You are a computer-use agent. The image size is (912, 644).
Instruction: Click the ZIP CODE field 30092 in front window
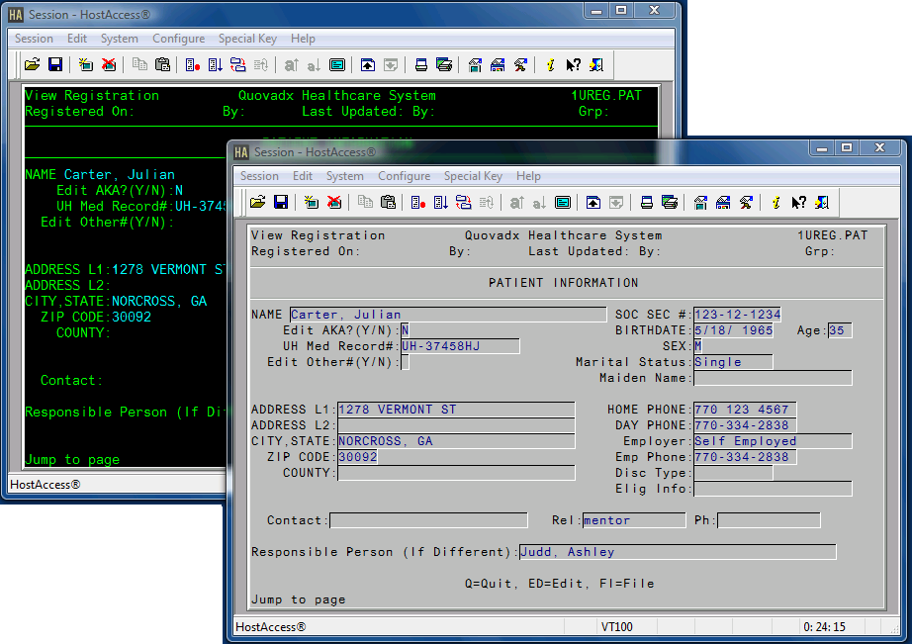point(357,457)
